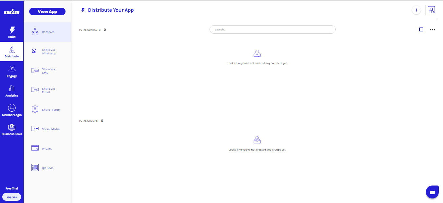
Task: Open the Build section lightning icon
Action: coord(12,30)
